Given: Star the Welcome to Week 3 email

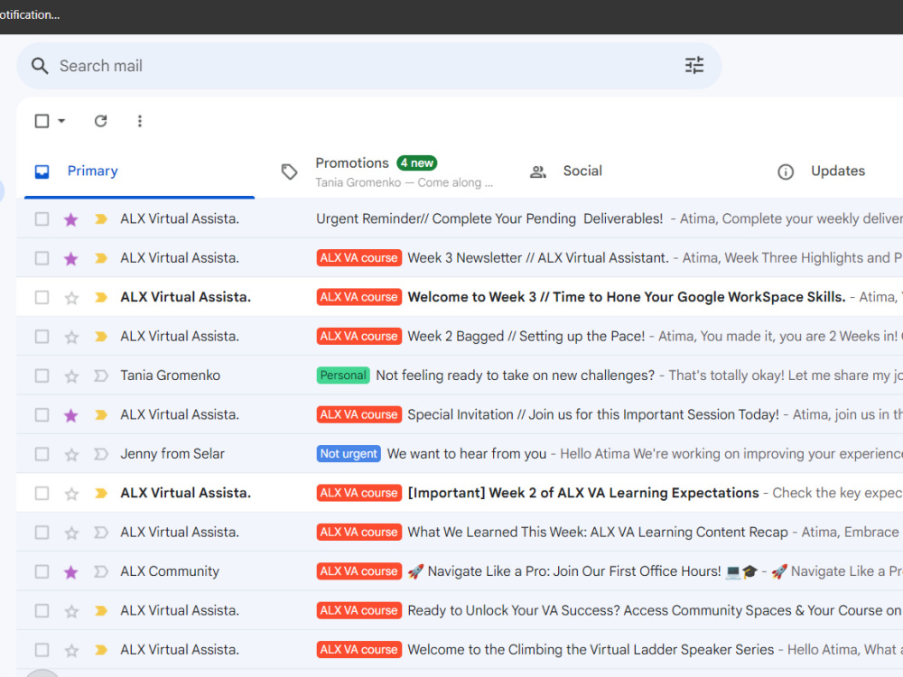Looking at the screenshot, I should coord(70,298).
